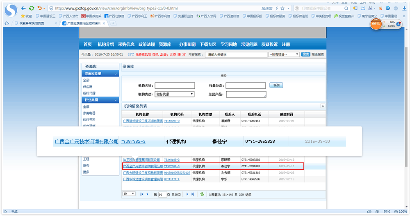Go to previous page of results
This screenshot has width=410, height=216.
point(148,194)
